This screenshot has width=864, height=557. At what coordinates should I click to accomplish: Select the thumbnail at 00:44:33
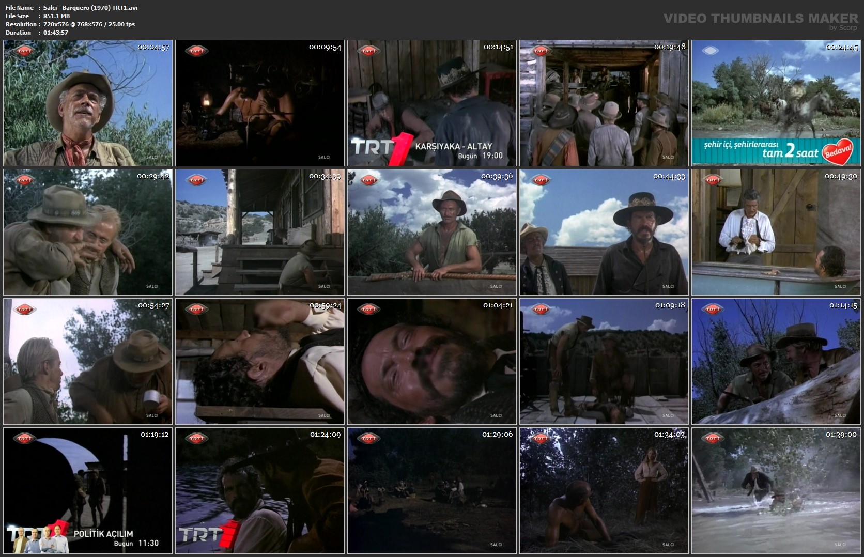pos(604,232)
